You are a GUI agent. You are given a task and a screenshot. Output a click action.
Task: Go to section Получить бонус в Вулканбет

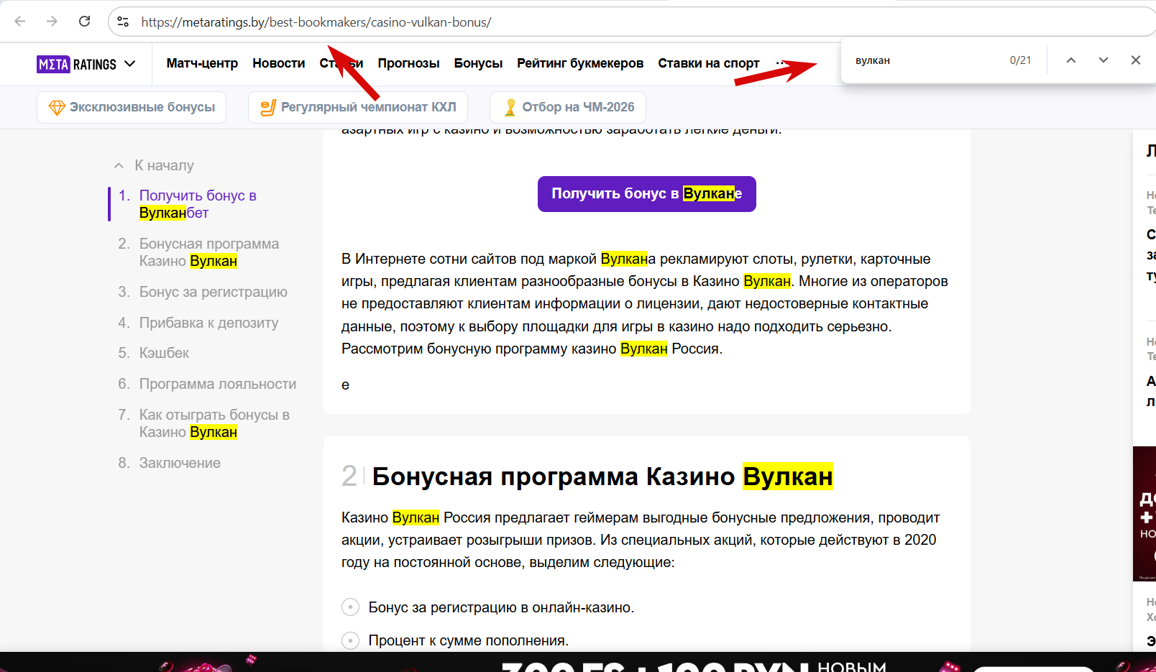198,204
